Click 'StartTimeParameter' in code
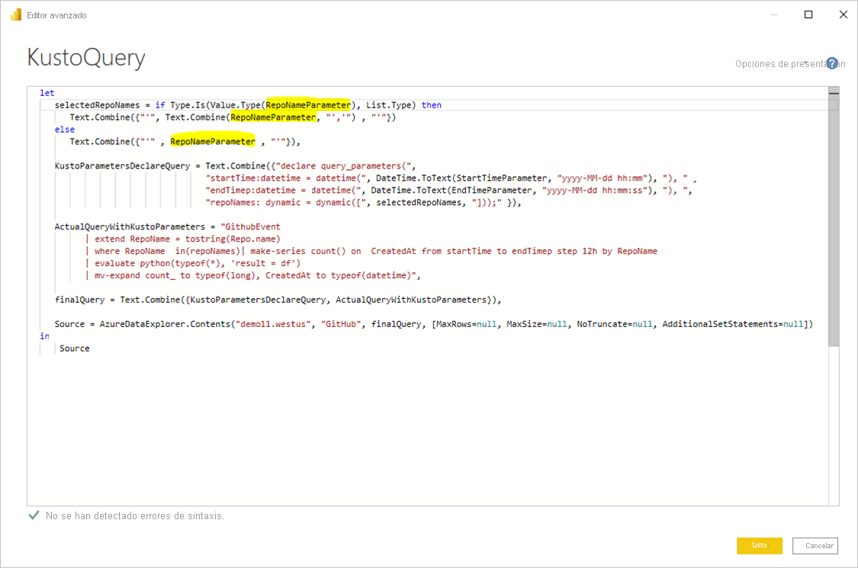This screenshot has height=568, width=858. click(502, 178)
